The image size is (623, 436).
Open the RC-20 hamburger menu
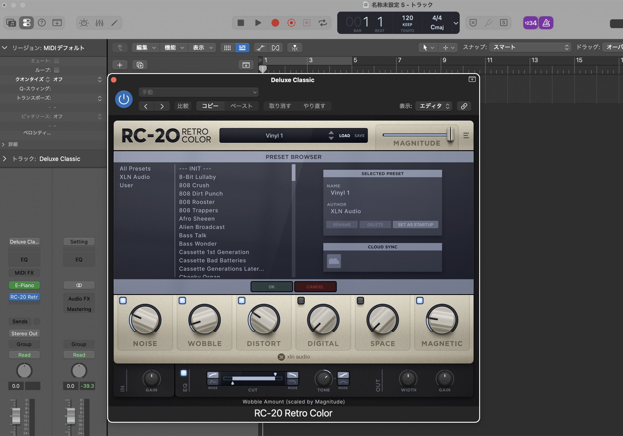point(466,136)
